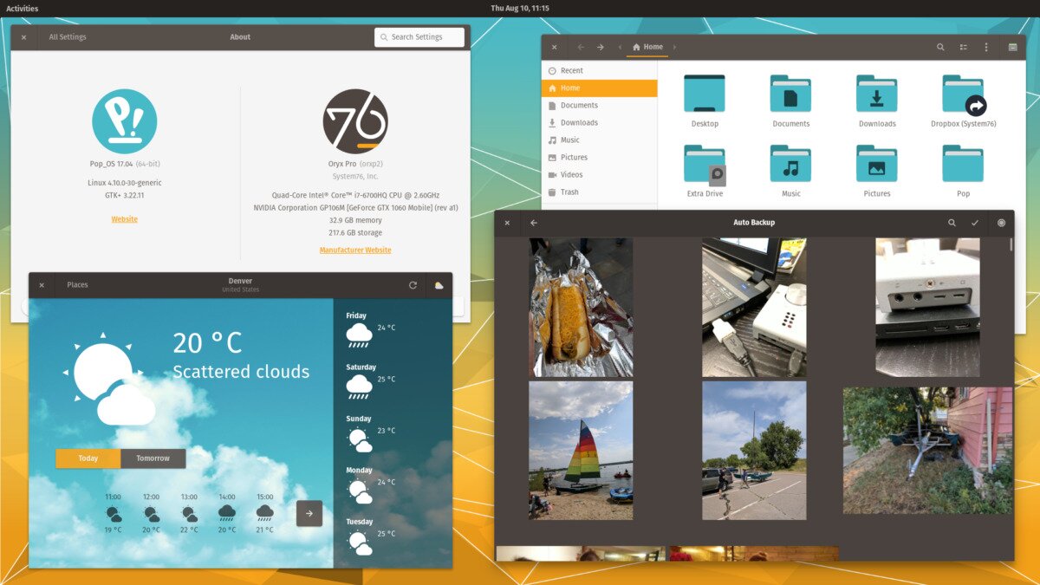Select Documents in Files sidebar
The width and height of the screenshot is (1040, 585).
click(600, 106)
